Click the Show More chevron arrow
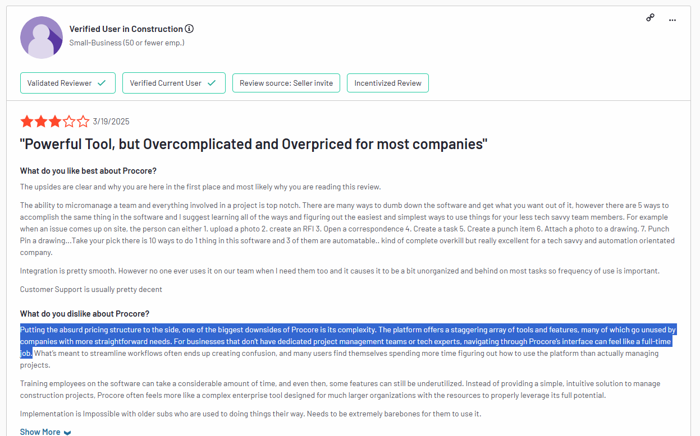 tap(67, 433)
